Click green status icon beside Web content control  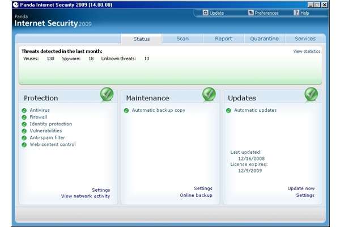pyautogui.click(x=24, y=145)
